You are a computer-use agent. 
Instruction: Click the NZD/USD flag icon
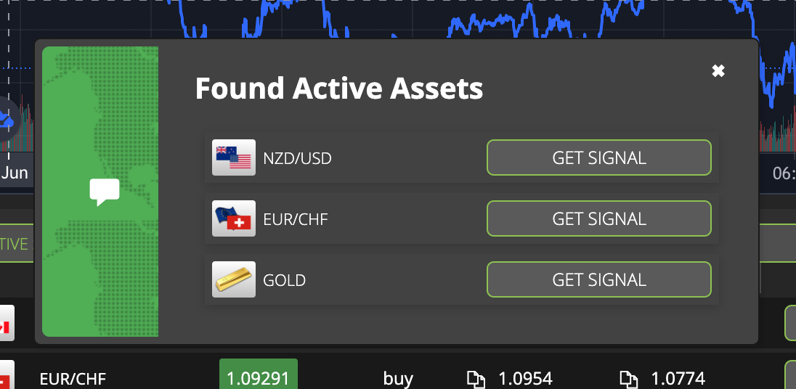(x=234, y=157)
